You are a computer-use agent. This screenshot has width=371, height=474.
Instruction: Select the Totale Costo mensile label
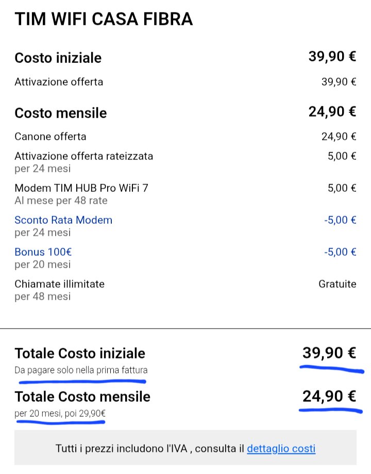pyautogui.click(x=82, y=397)
